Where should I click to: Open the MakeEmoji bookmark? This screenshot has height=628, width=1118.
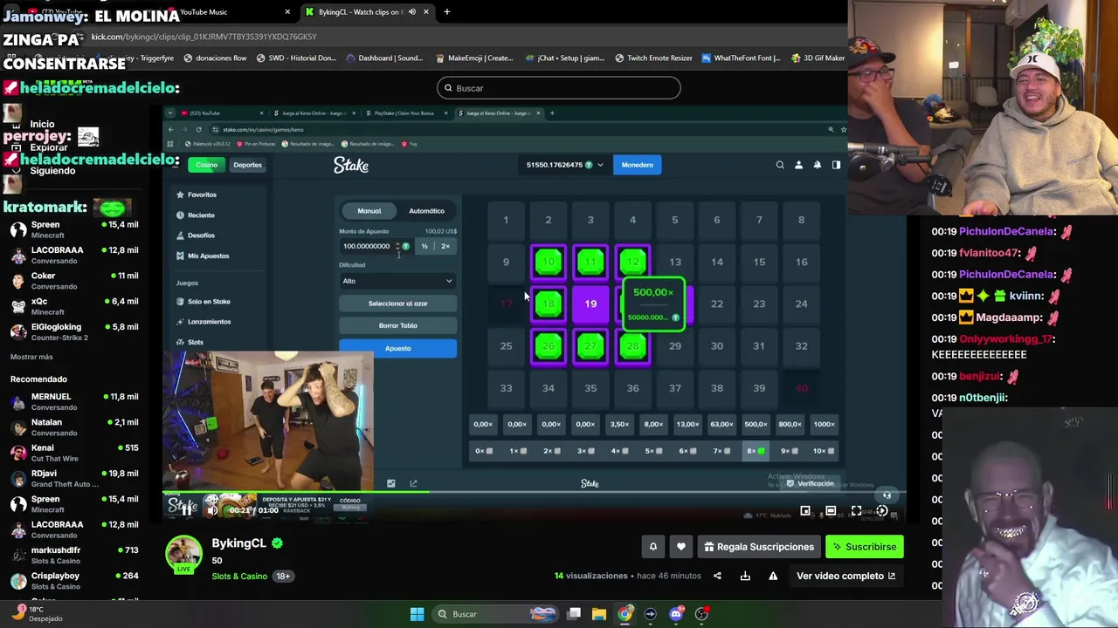coord(473,58)
